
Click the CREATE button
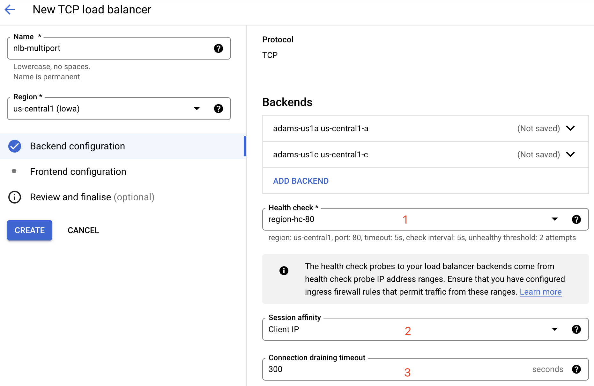(30, 230)
